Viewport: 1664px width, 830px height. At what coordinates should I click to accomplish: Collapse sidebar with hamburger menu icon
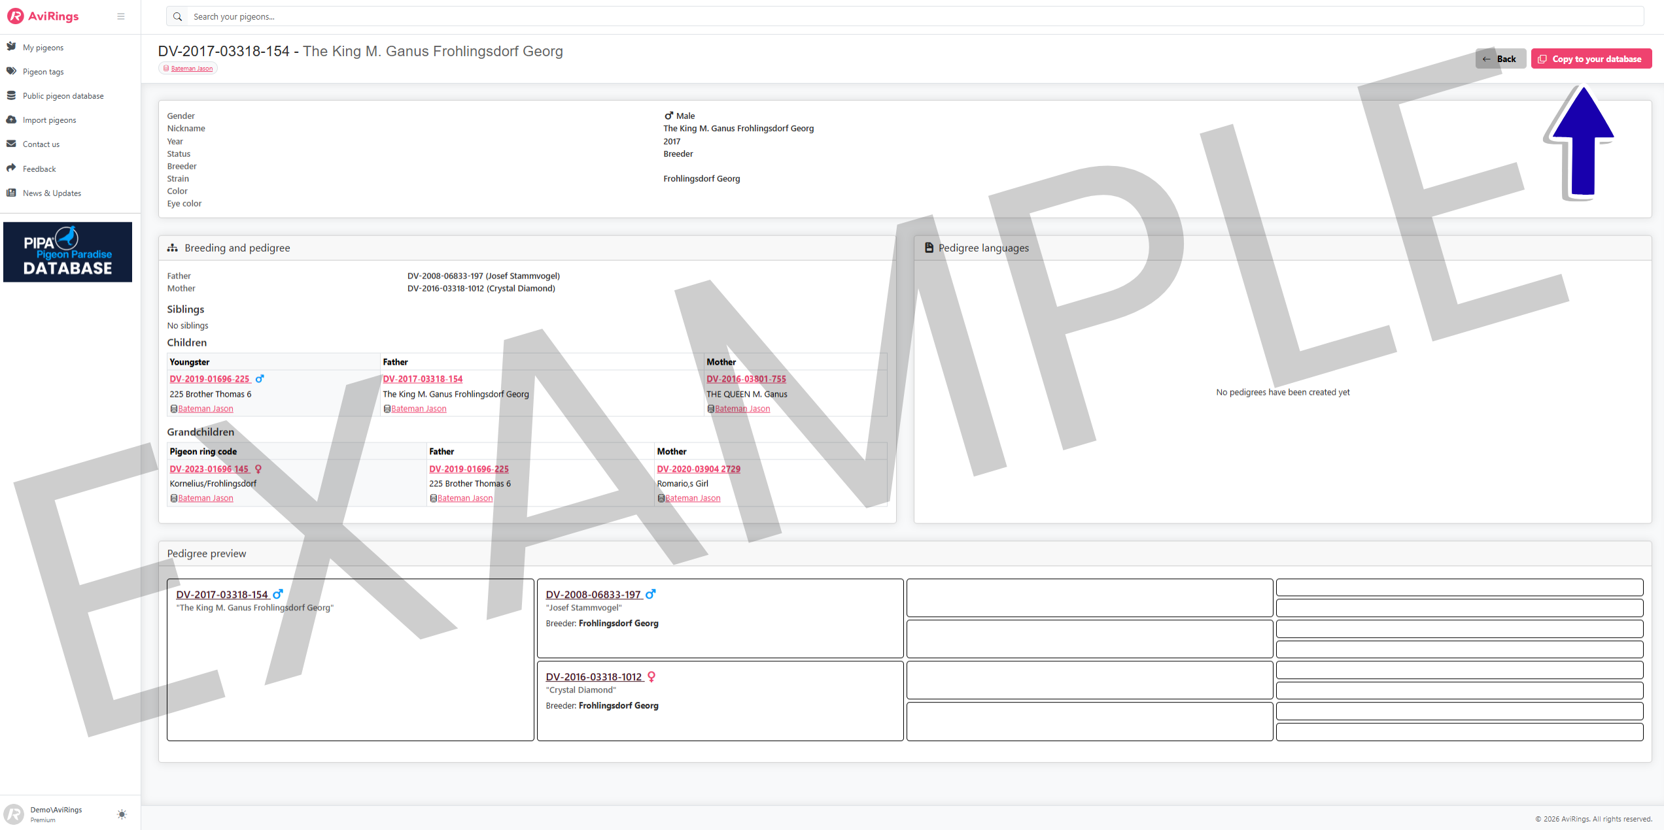pos(121,16)
